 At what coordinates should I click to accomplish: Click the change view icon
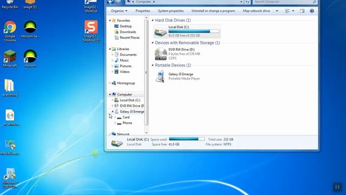287,11
